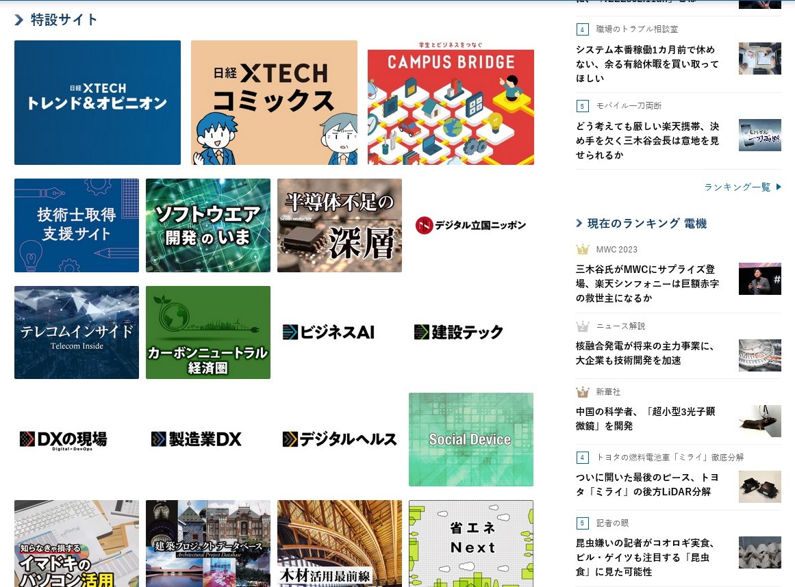
Task: Open article ついに開いた最後のピース、トヨタ
Action: 647,484
